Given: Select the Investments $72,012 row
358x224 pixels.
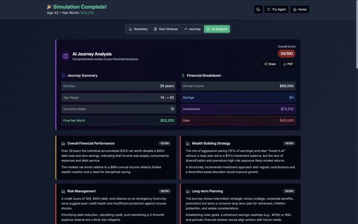Looking at the screenshot, I should (x=238, y=109).
